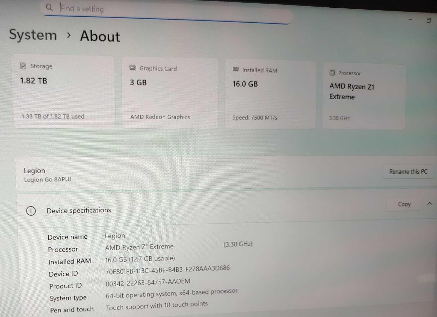Copy the device specifications

(404, 204)
